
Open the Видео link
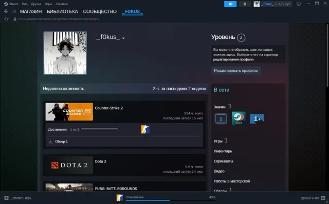(219, 171)
